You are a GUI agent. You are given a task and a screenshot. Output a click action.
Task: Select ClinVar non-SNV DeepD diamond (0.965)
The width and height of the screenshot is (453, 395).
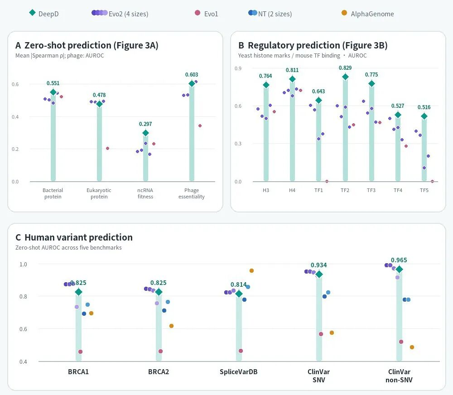[399, 270]
